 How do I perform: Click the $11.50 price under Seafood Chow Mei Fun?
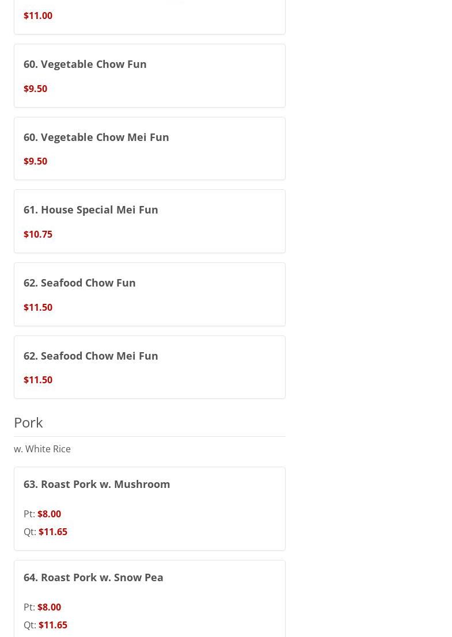point(38,380)
